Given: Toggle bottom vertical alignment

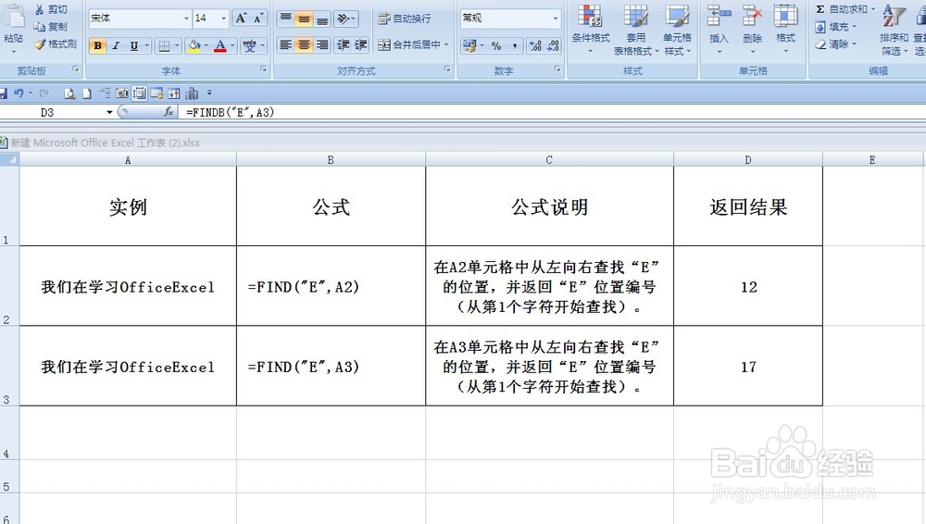Looking at the screenshot, I should [x=322, y=19].
